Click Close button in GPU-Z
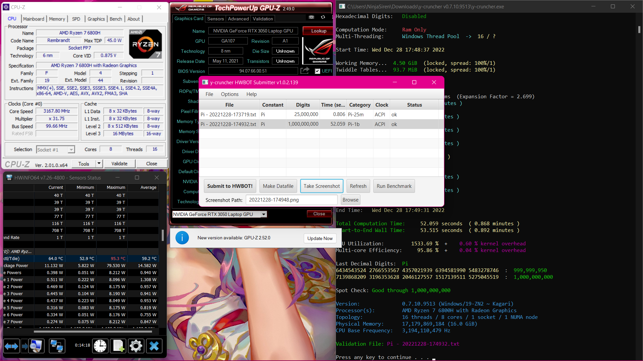Screen dimensions: 643x361 tap(319, 214)
